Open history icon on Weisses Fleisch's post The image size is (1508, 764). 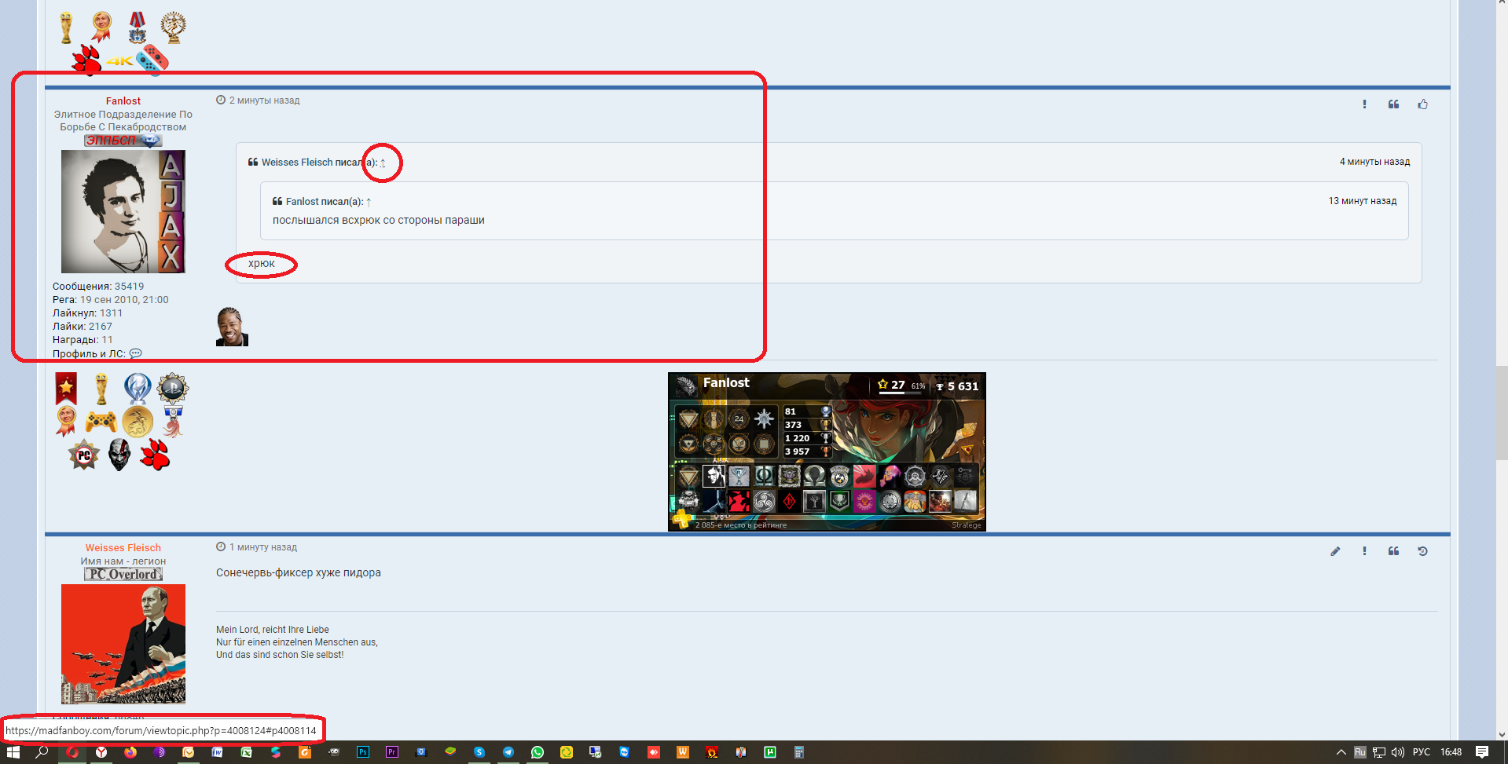1422,551
